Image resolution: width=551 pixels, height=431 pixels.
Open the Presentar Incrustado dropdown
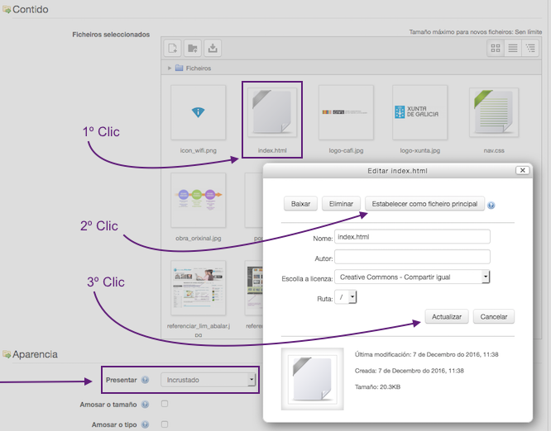click(208, 380)
